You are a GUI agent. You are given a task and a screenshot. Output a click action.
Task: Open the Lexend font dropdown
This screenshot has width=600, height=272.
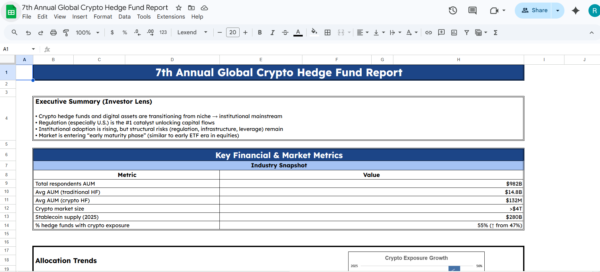tap(192, 32)
